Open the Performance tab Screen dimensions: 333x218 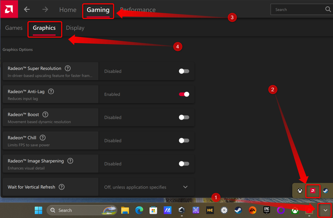[x=138, y=10]
